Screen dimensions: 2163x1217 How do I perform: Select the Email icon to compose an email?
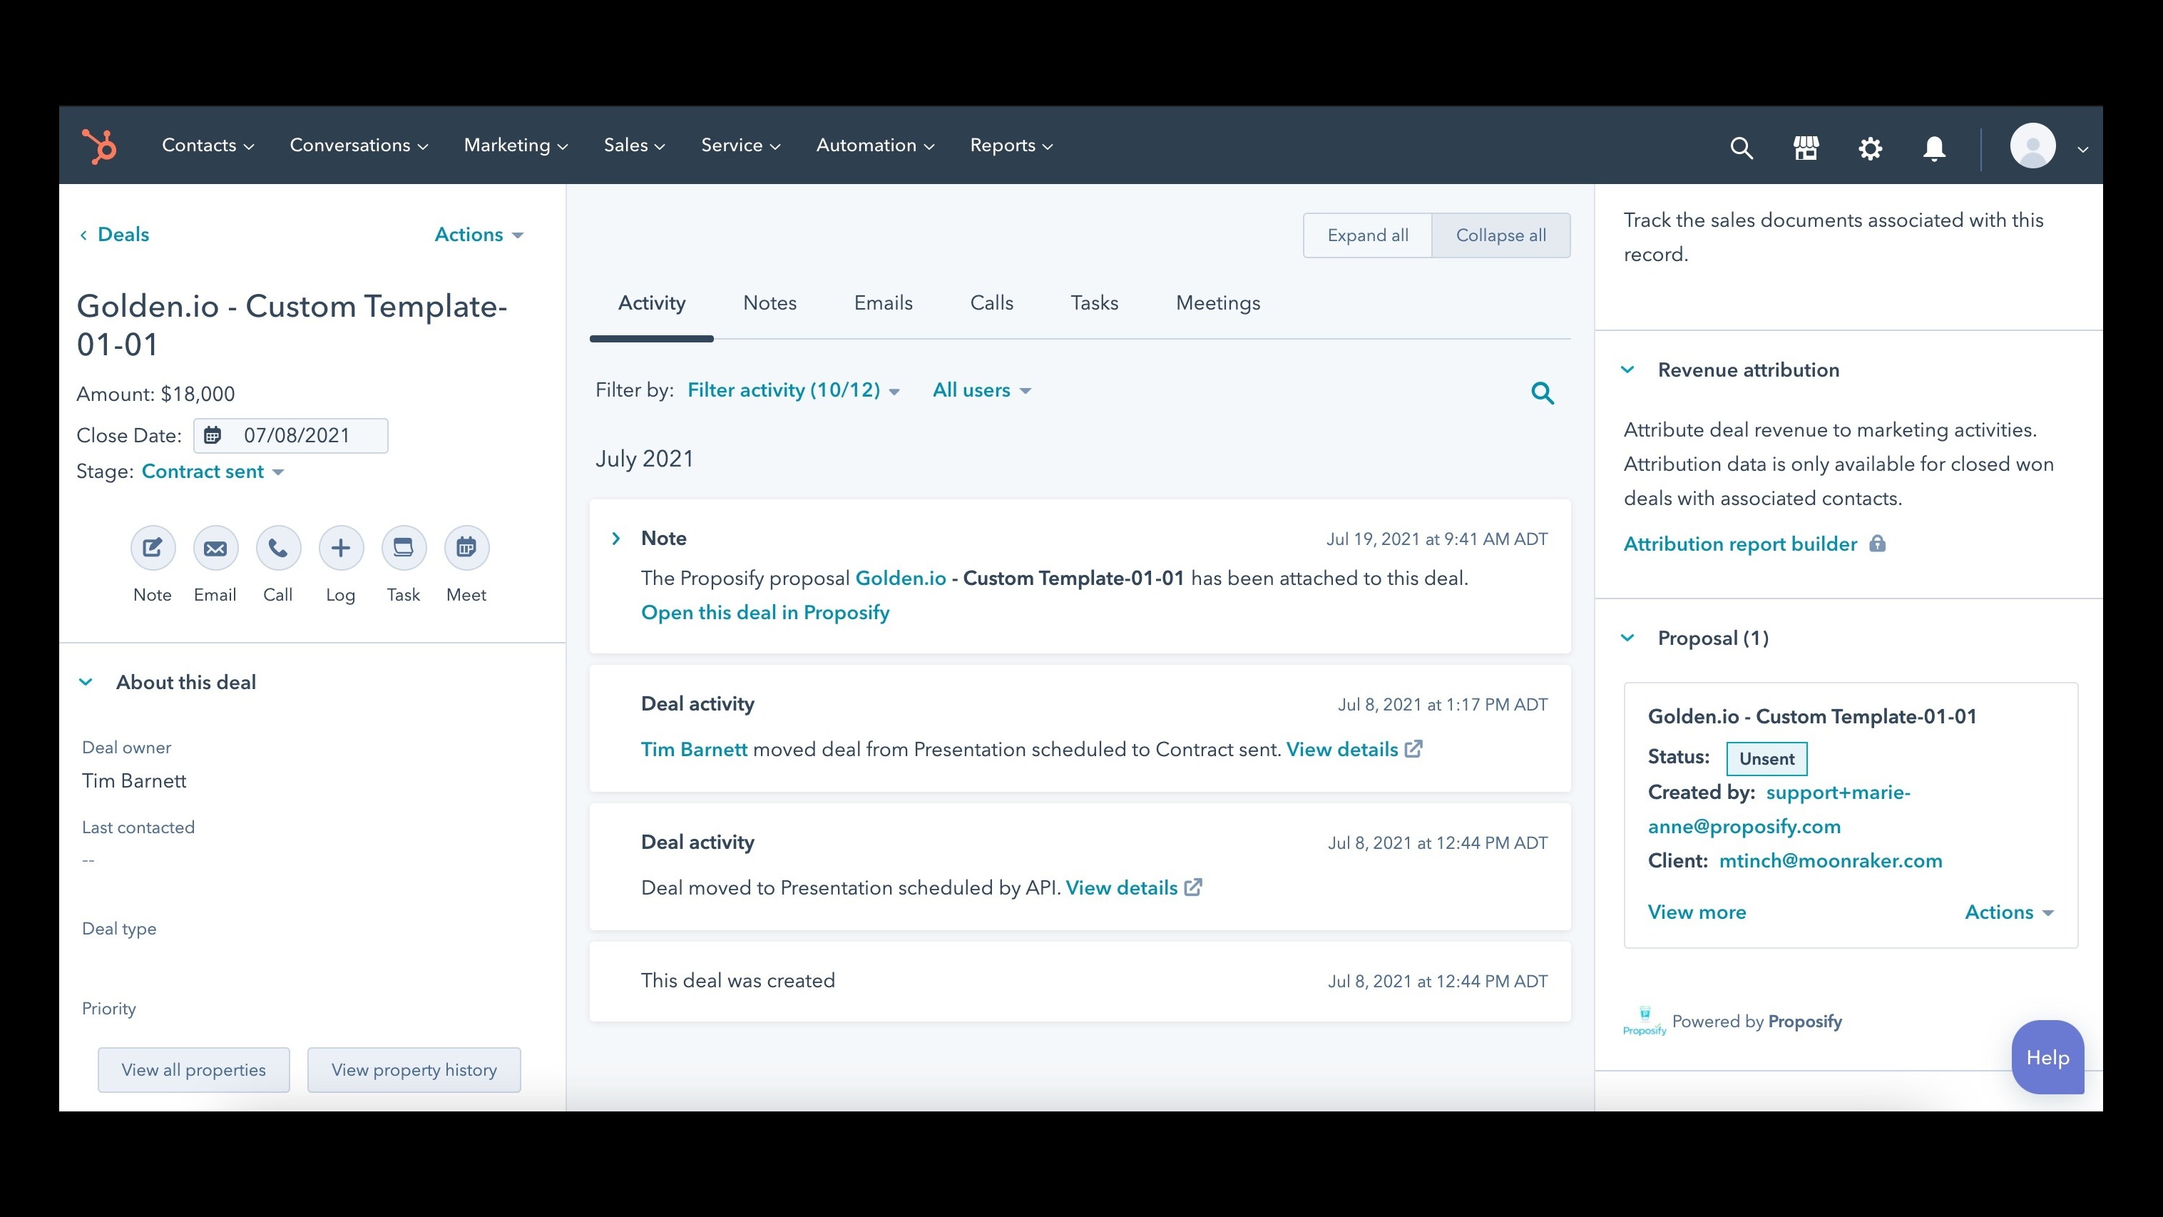point(215,546)
